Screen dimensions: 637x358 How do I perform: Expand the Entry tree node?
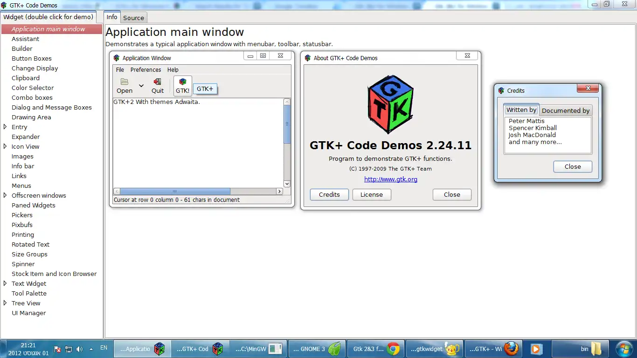pyautogui.click(x=5, y=127)
